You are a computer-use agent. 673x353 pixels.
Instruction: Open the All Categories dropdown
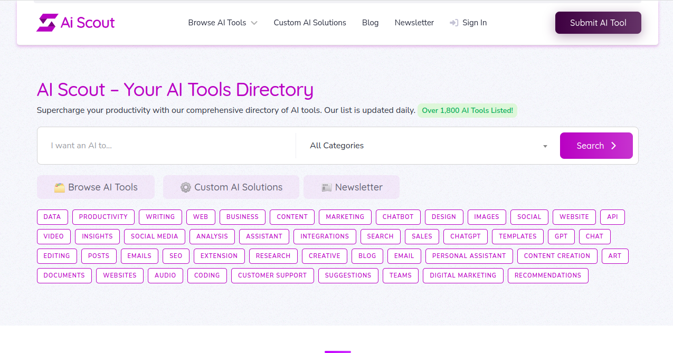pos(428,146)
